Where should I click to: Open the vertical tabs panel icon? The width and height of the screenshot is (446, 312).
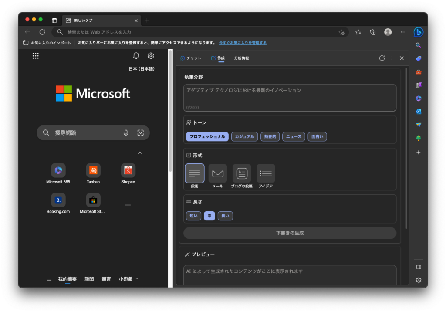pos(54,20)
